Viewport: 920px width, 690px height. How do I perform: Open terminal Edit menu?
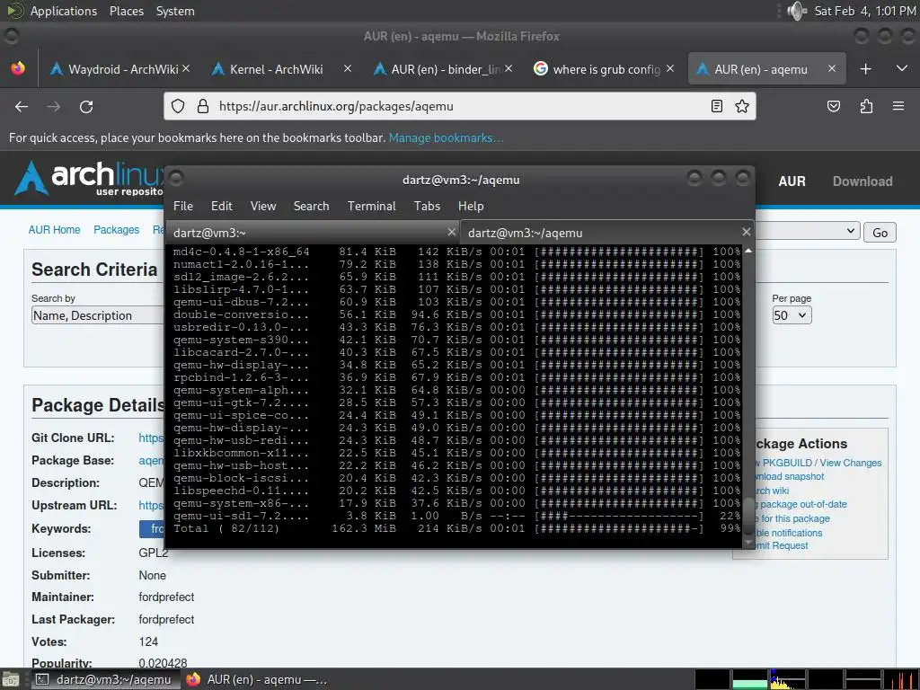coord(221,206)
